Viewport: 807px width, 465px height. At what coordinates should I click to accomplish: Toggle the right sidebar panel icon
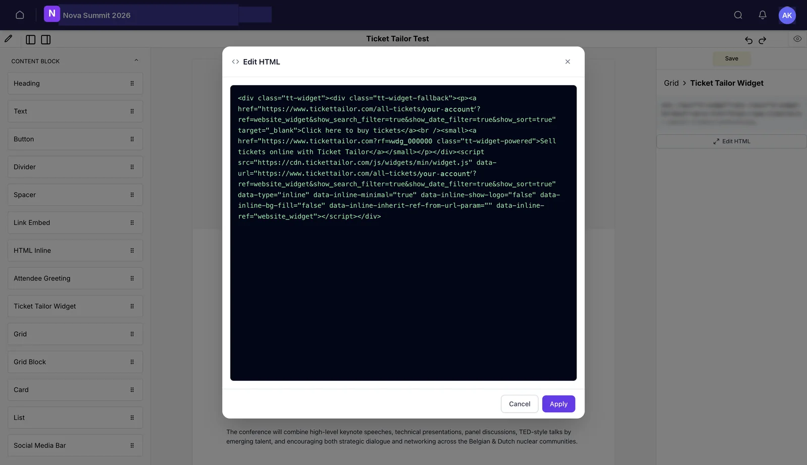pyautogui.click(x=46, y=39)
